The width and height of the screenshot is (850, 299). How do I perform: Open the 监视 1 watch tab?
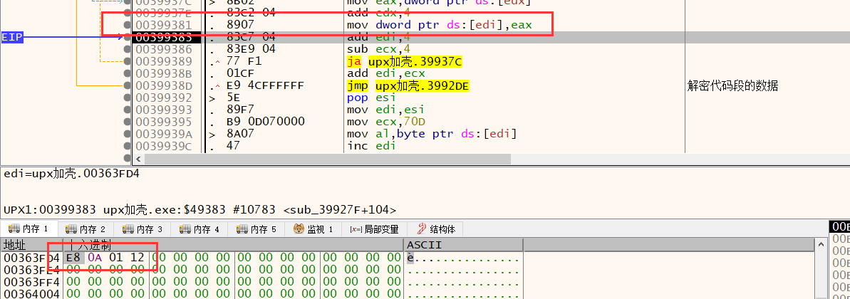click(313, 229)
